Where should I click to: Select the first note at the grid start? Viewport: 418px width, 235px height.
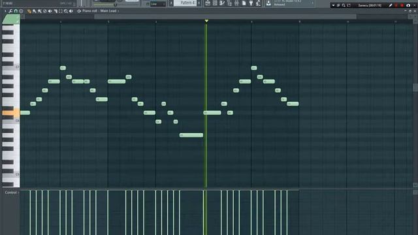click(25, 113)
